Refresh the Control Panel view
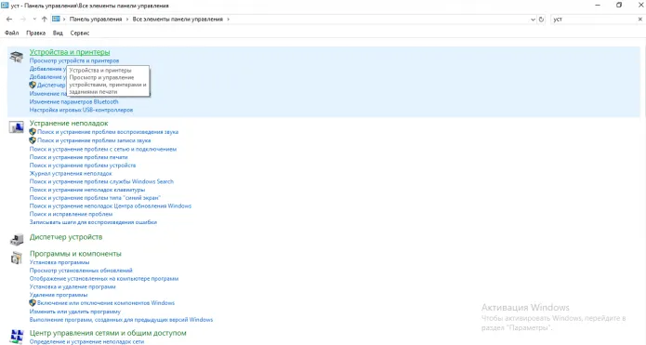Viewport: 646px width, 345px height. click(x=541, y=20)
